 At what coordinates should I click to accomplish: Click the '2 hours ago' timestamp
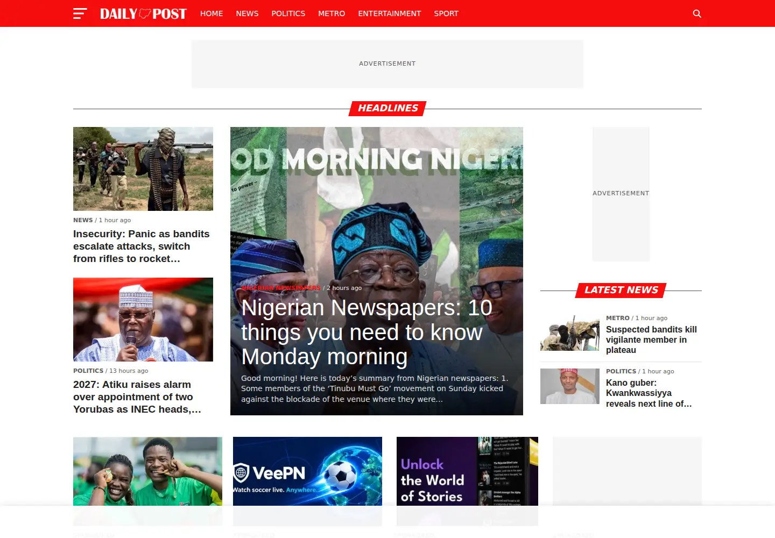pos(344,288)
